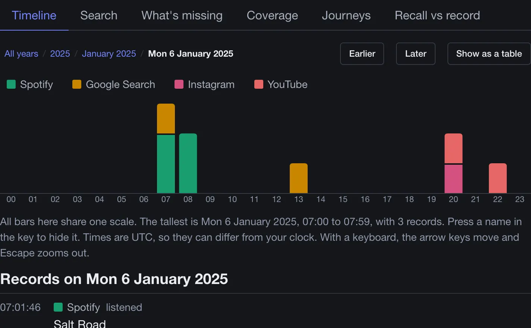Click the word listened in the record row
This screenshot has width=531, height=328.
(x=124, y=307)
